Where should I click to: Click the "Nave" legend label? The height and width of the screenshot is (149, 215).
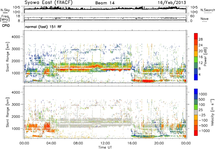[x=204, y=19]
